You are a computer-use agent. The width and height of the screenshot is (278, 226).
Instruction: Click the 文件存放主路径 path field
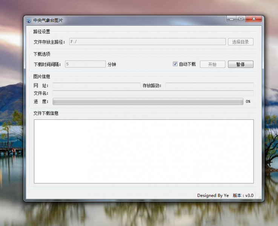(147, 41)
